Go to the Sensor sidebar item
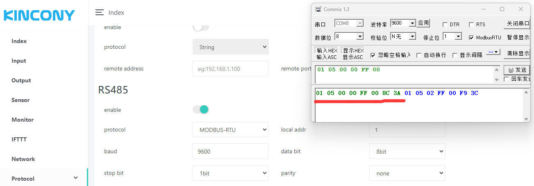 pyautogui.click(x=20, y=100)
